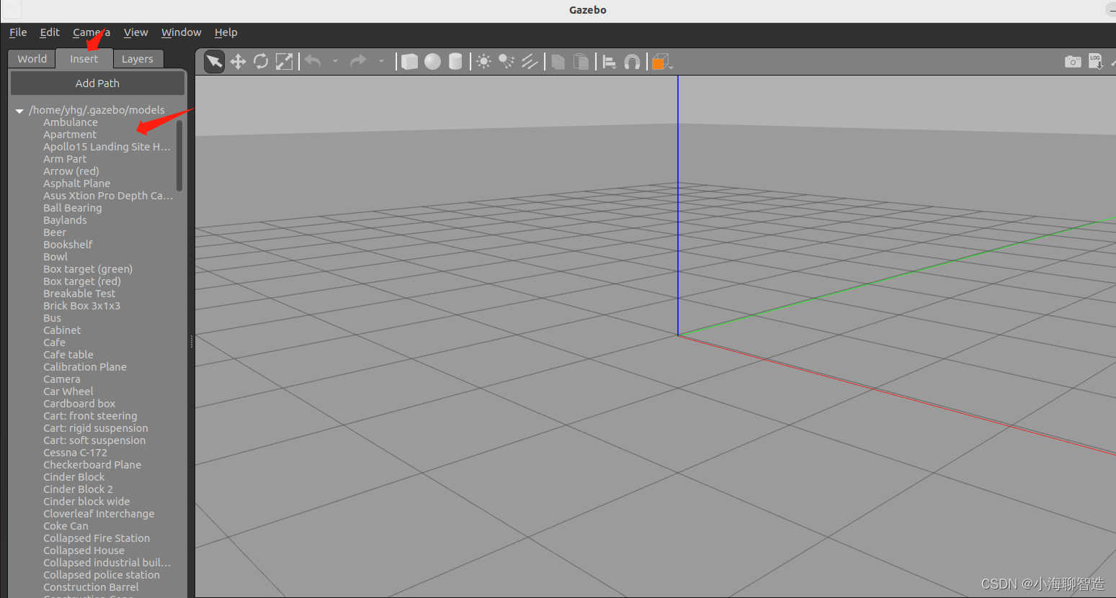
Task: Select Bookshelf model
Action: pos(68,245)
